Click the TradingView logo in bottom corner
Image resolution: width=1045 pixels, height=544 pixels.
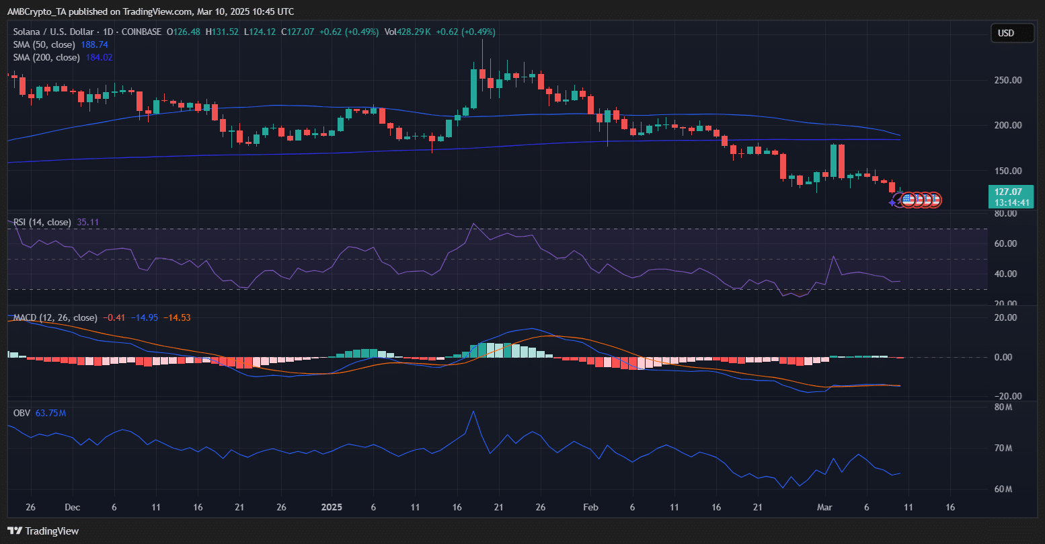pos(43,531)
